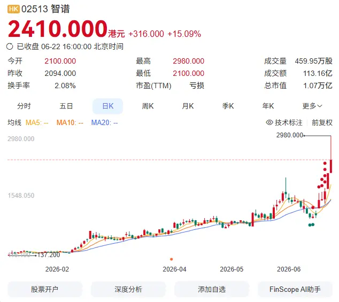Switch to the 季K tab

tap(228, 106)
